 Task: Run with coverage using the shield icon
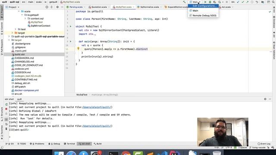coord(215,2)
